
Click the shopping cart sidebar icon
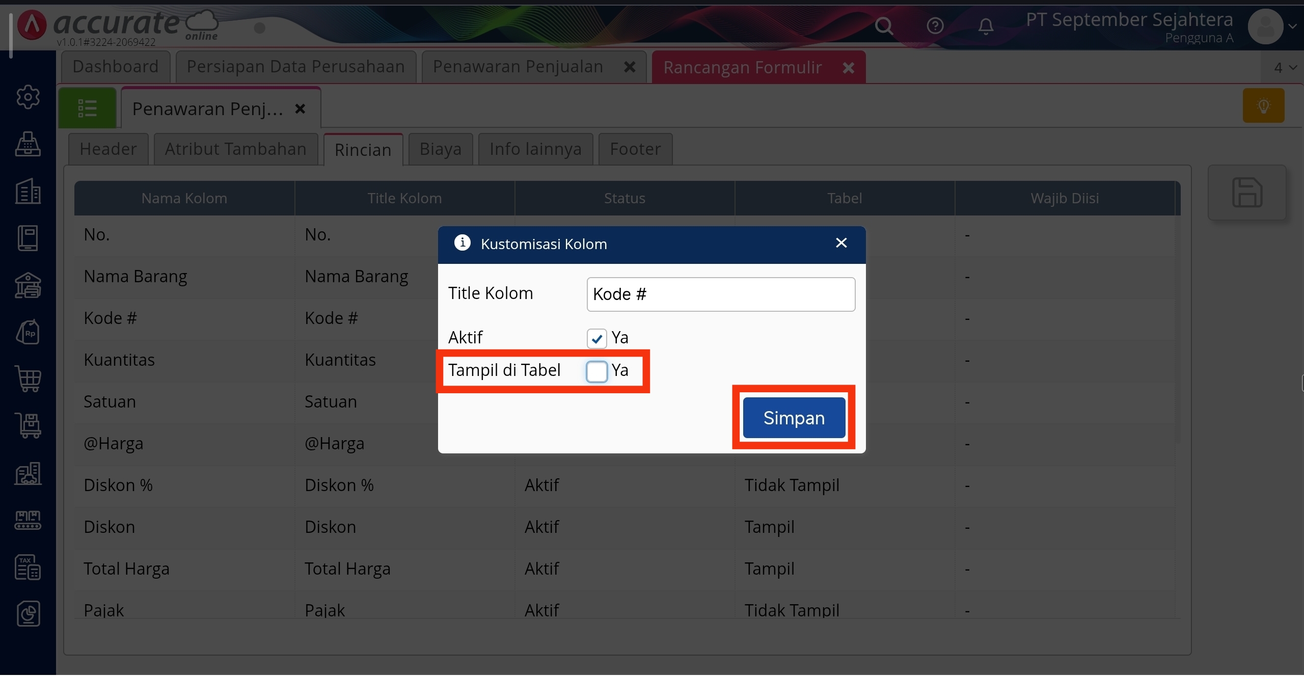(x=28, y=379)
